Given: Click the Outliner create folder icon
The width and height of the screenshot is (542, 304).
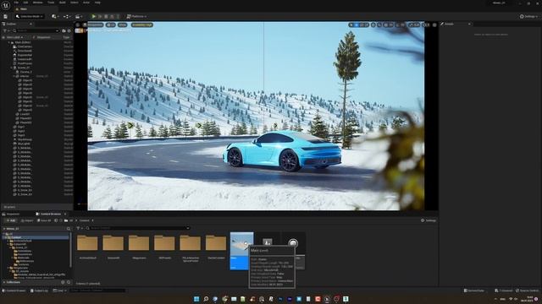Looking at the screenshot, I should click(x=64, y=30).
